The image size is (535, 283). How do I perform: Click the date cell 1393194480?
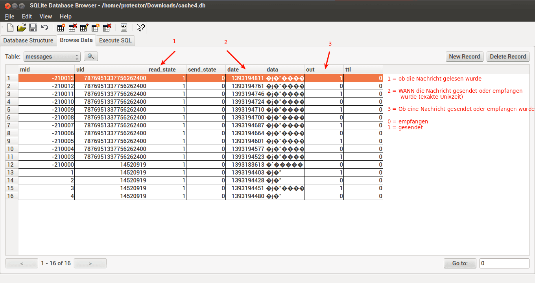(245, 196)
